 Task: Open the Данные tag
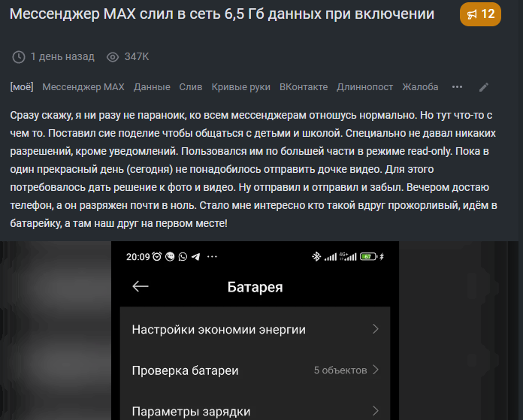(152, 87)
